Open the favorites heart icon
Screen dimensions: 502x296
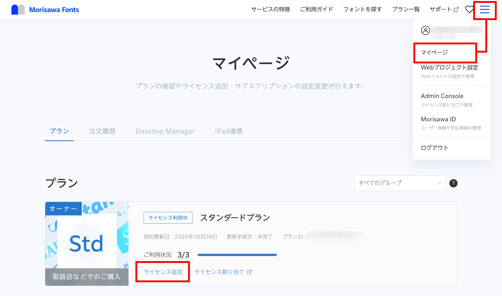click(469, 10)
